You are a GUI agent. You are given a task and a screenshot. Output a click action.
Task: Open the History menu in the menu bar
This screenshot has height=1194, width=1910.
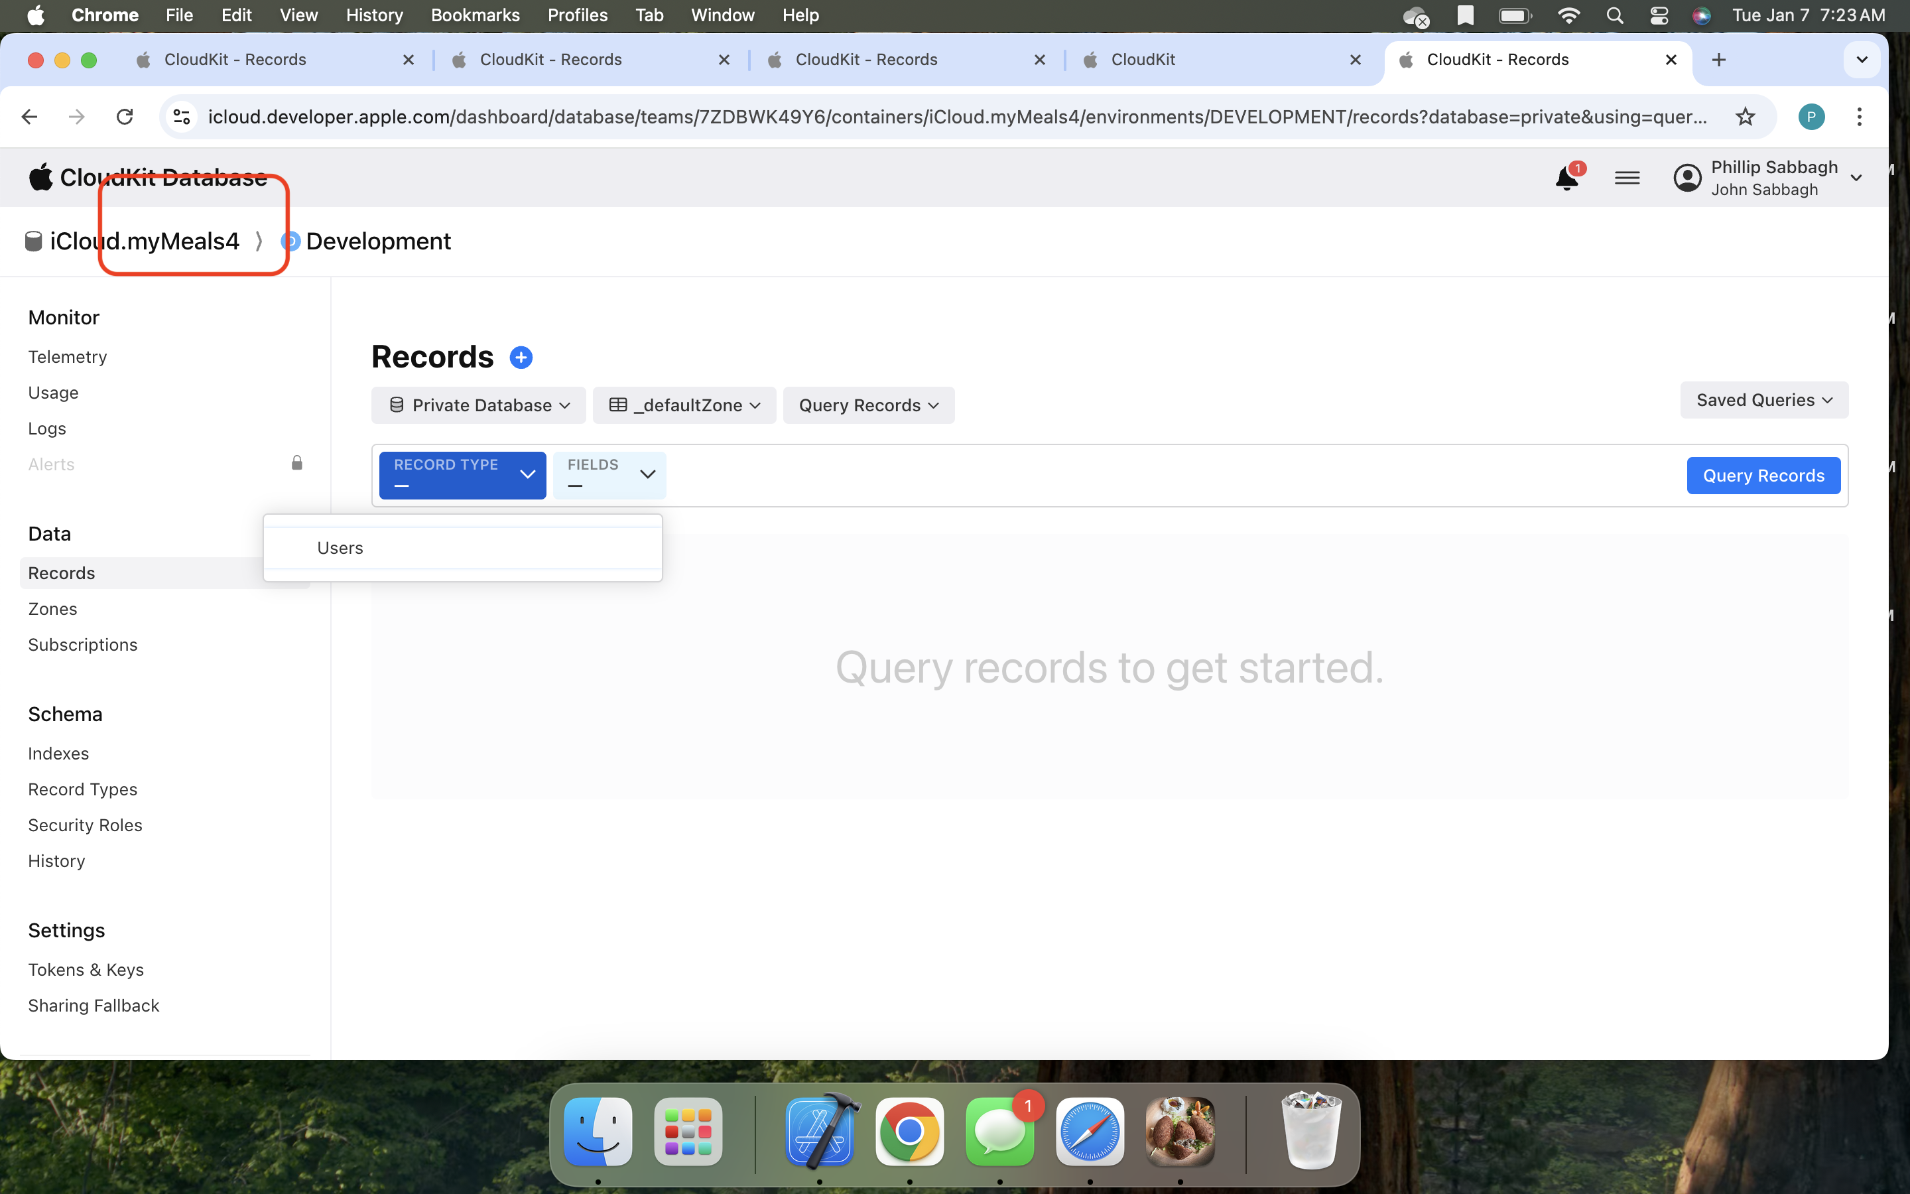point(374,16)
